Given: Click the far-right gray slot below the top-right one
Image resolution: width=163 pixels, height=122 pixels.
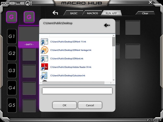Looking at the screenshot, I should pos(133,51).
